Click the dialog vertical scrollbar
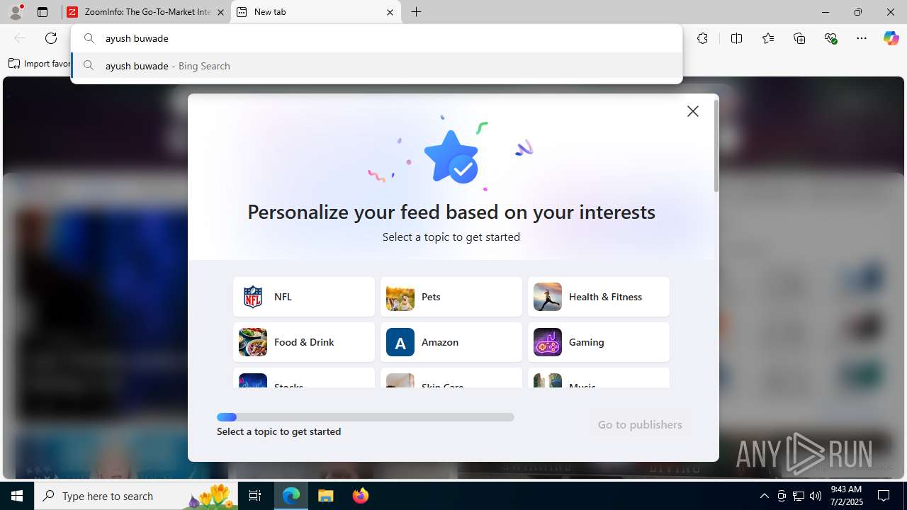907x510 pixels. [716, 146]
